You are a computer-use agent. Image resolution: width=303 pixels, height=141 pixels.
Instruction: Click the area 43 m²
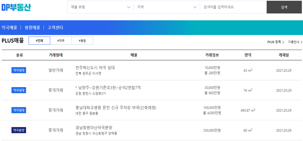pos(248,70)
